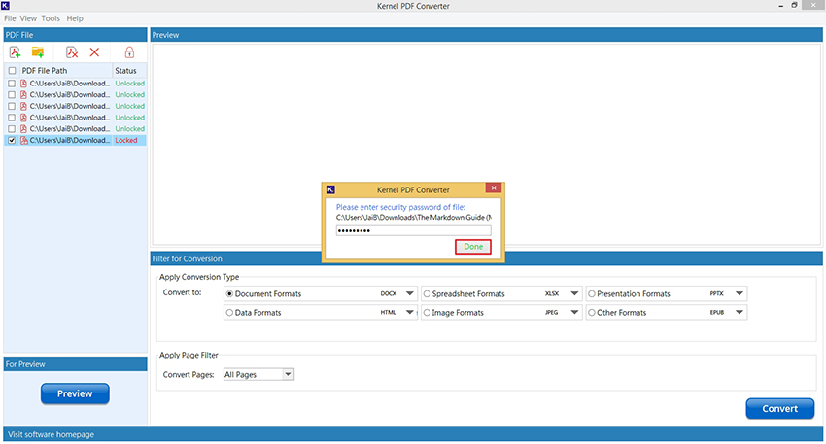Click the Kernel app icon in title bar
The image size is (826, 444).
tap(5, 5)
